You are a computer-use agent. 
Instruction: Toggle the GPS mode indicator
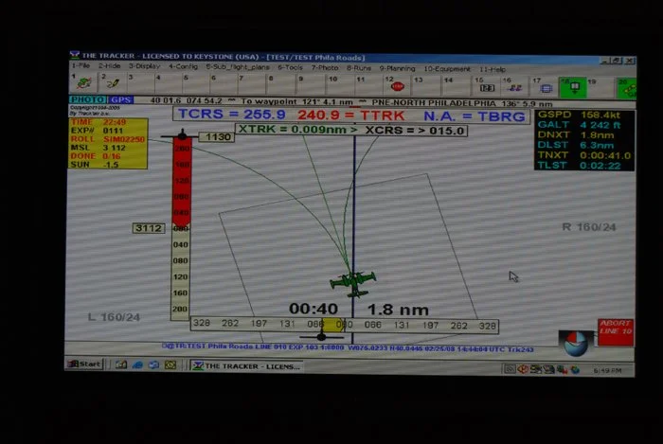(x=120, y=100)
